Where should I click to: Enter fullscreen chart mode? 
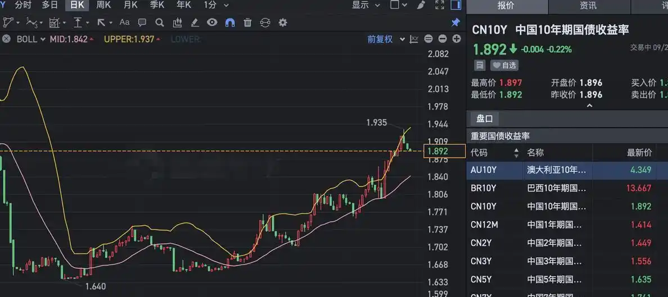[440, 5]
